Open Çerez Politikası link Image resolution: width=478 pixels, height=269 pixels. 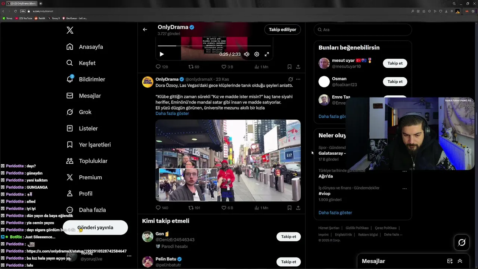386,228
